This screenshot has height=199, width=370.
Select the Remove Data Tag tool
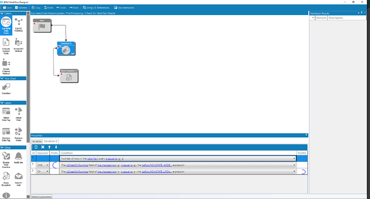pos(6,134)
